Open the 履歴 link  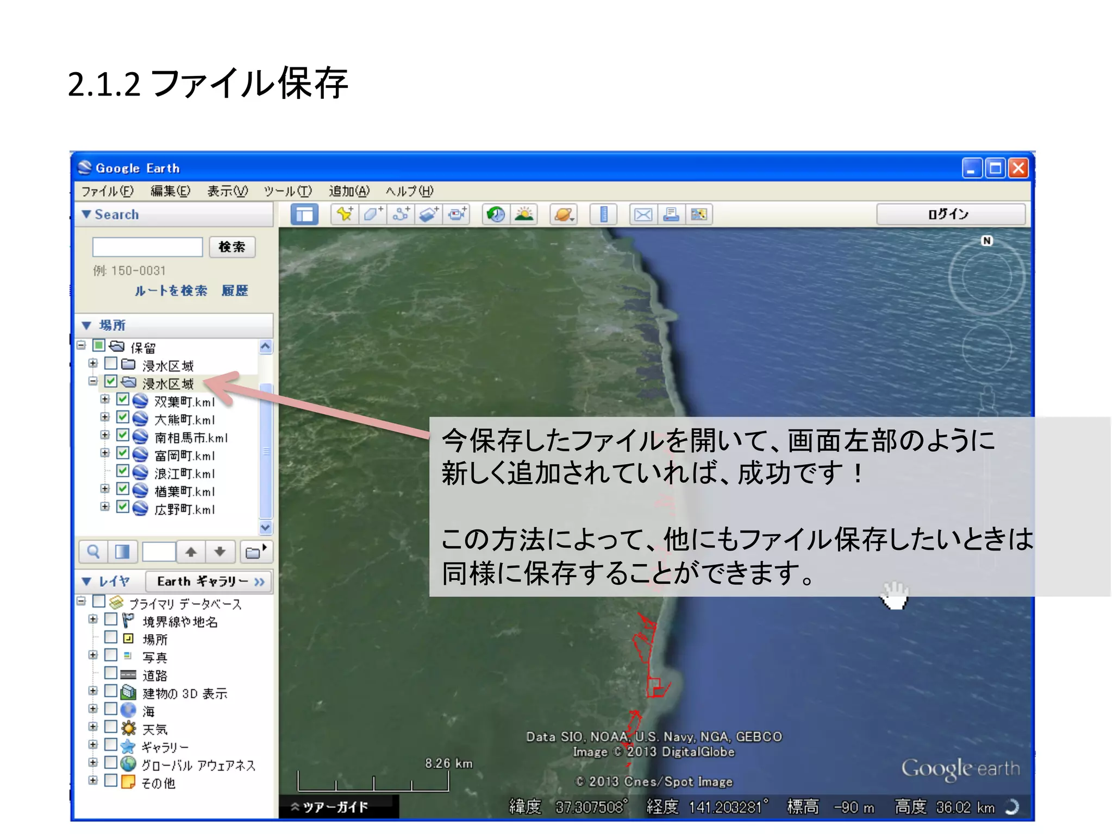(235, 291)
